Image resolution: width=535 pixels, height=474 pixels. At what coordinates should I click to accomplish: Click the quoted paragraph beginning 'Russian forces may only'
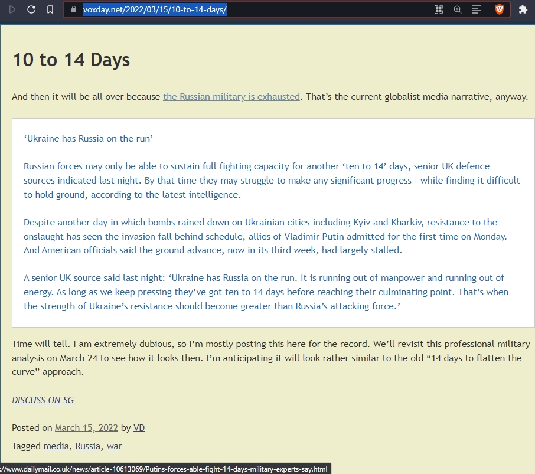pyautogui.click(x=272, y=181)
